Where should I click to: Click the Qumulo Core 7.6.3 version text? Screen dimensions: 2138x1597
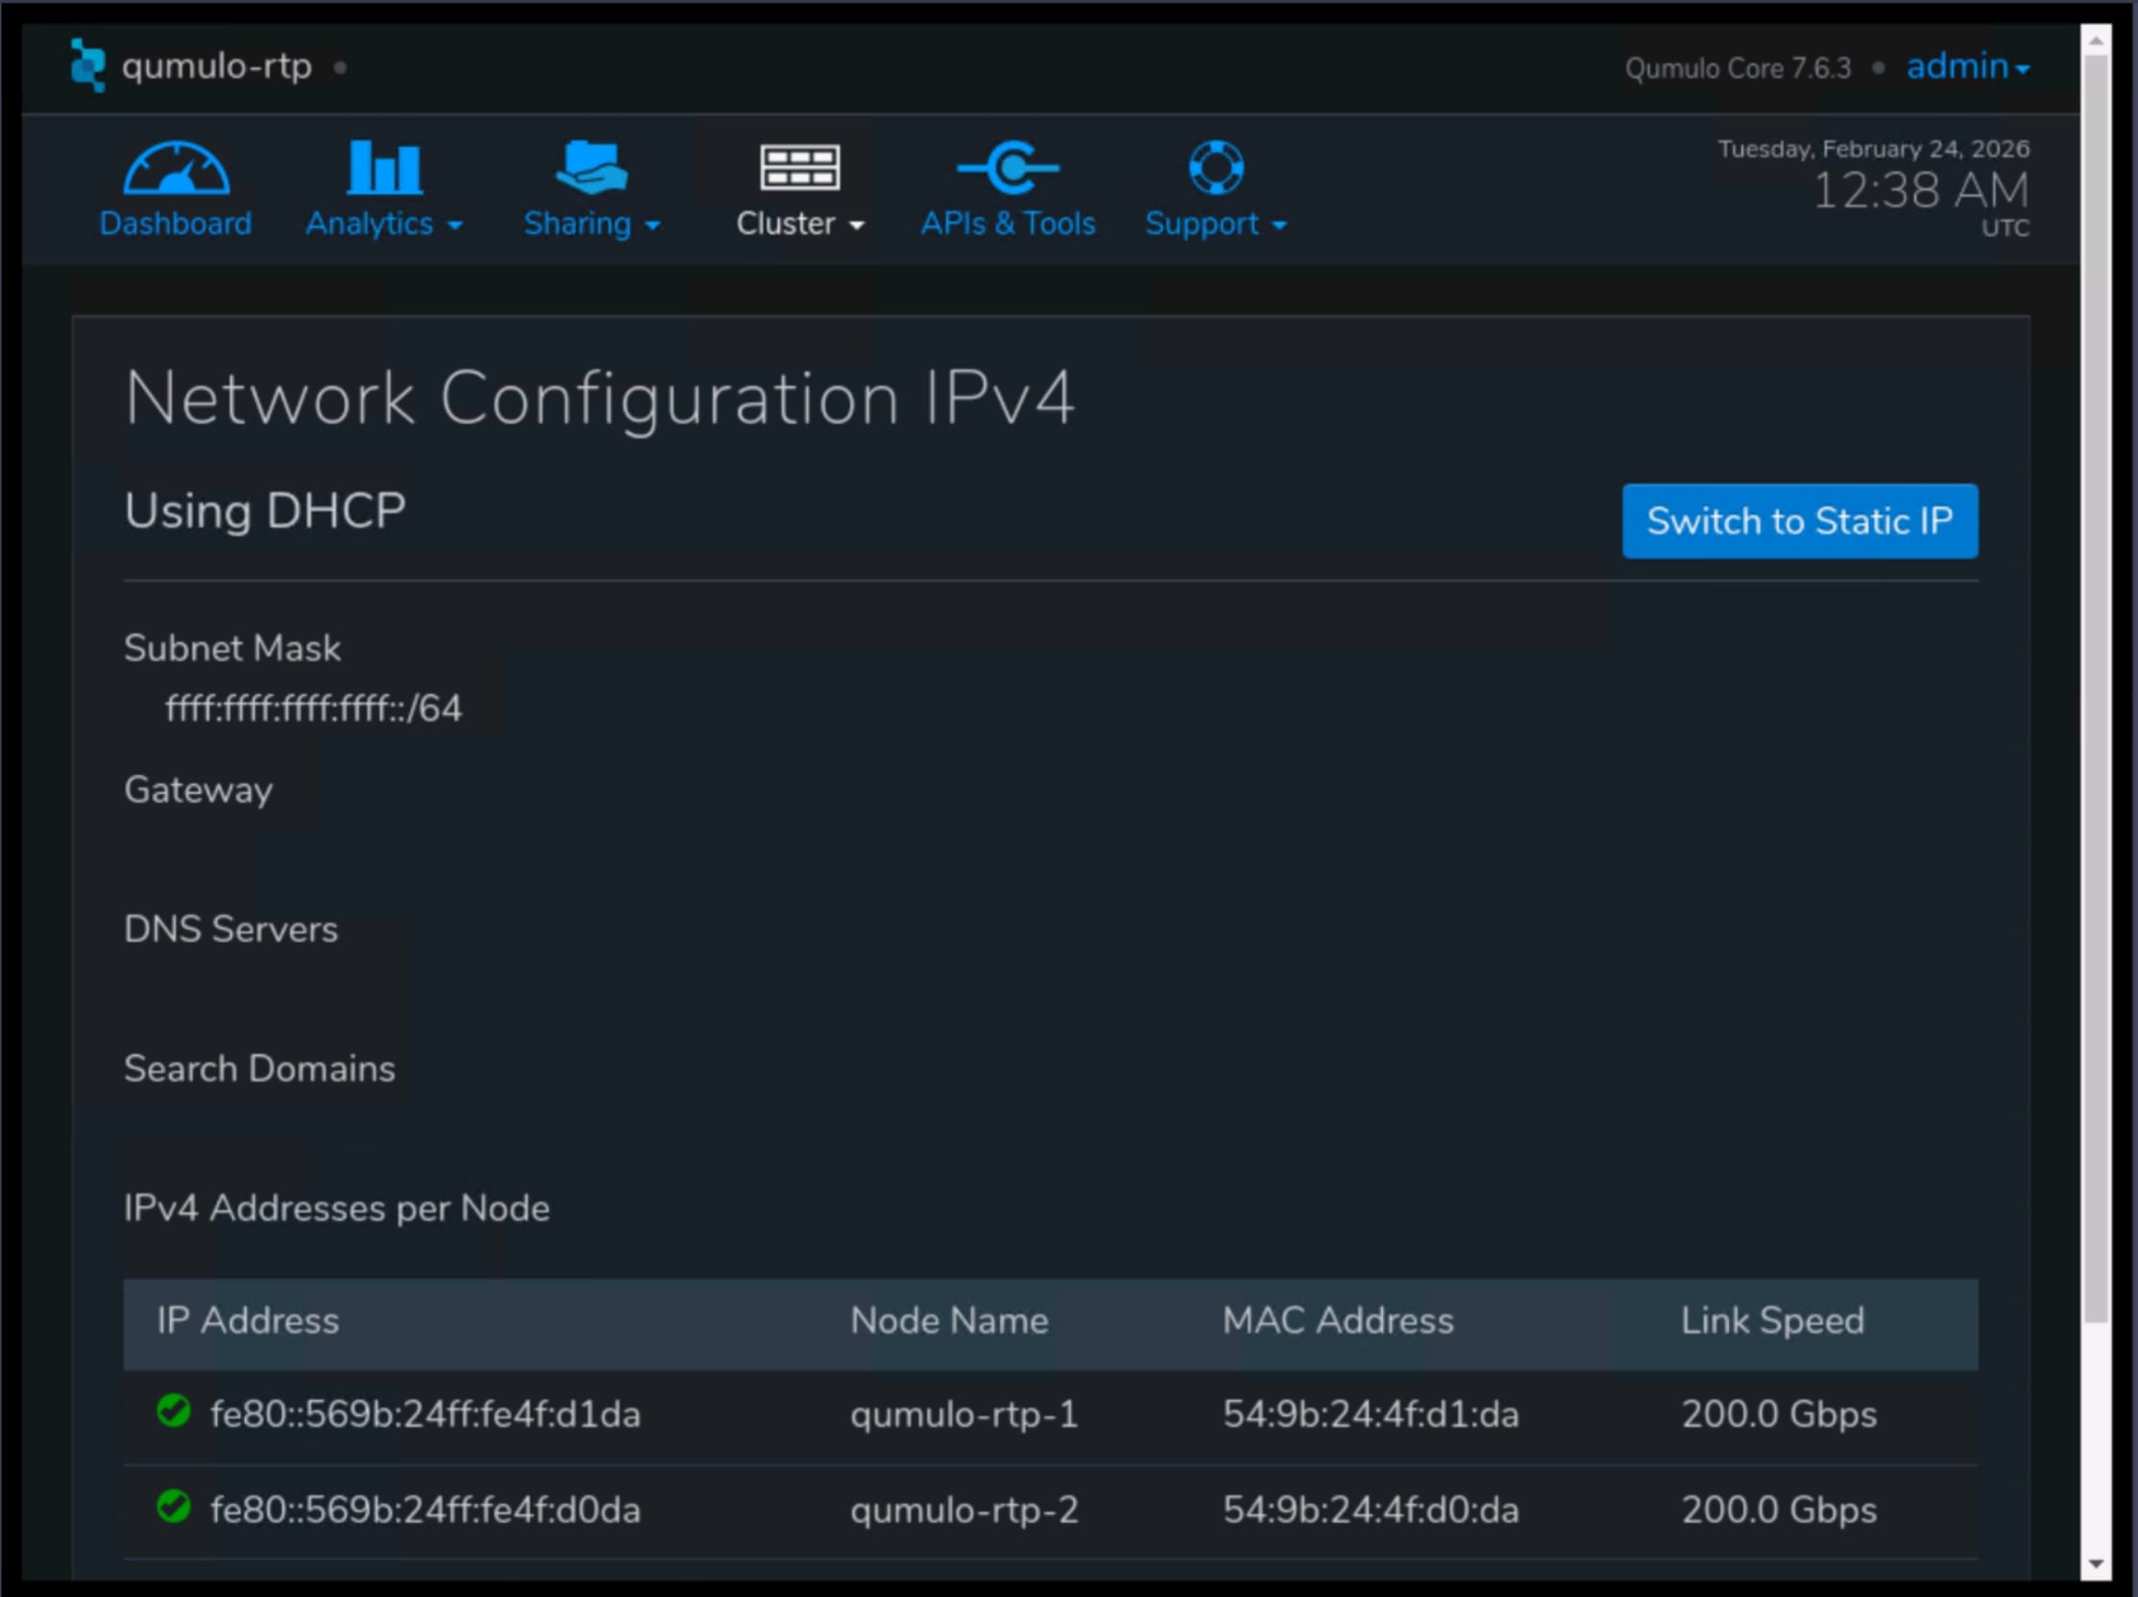[1737, 67]
